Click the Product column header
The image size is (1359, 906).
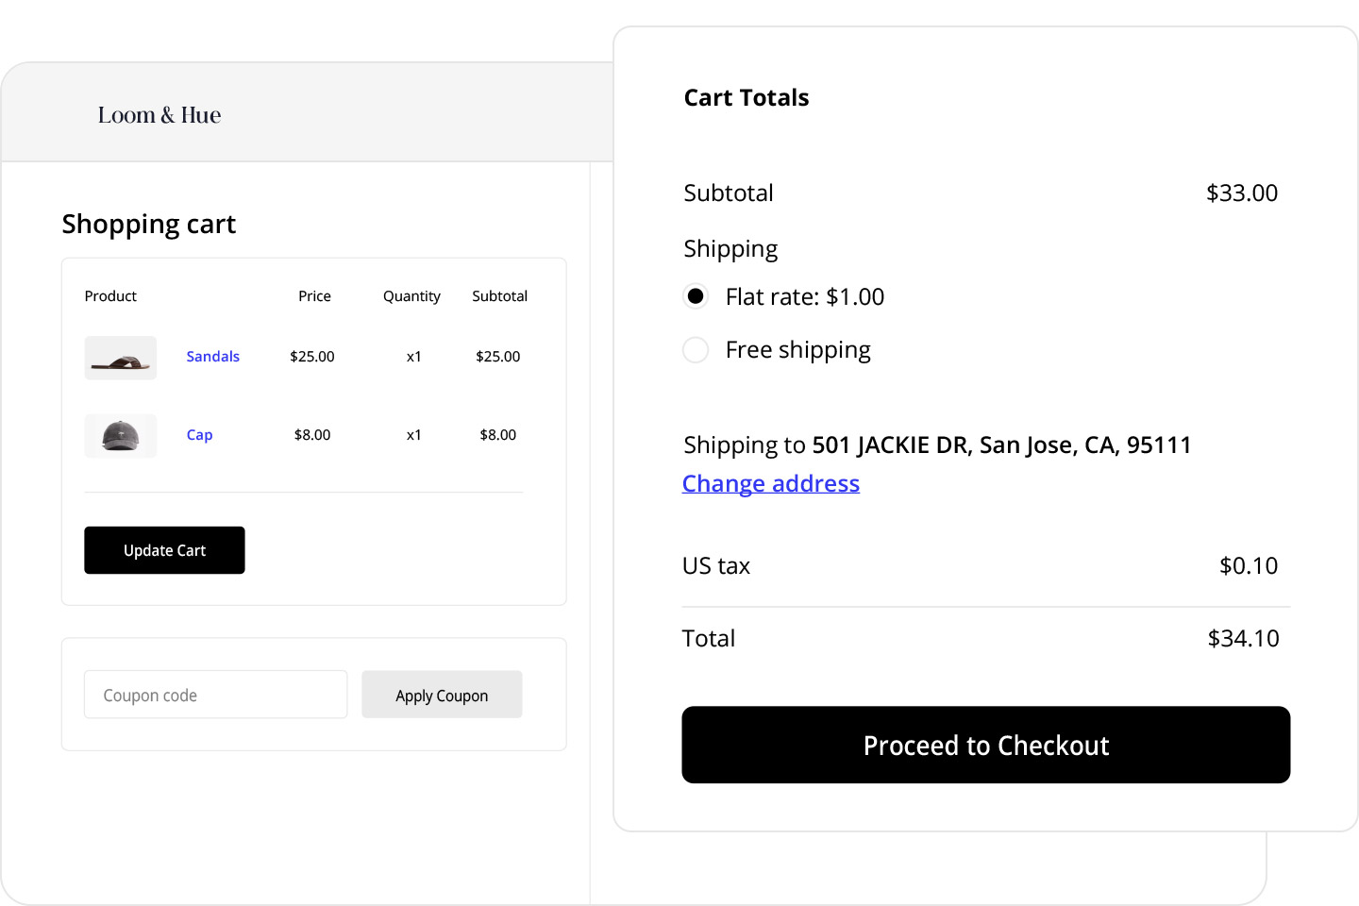coord(109,295)
